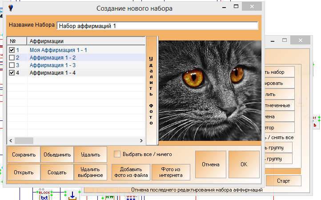Click Добавить фото из файла button
This screenshot has width=321, height=200.
130,172
